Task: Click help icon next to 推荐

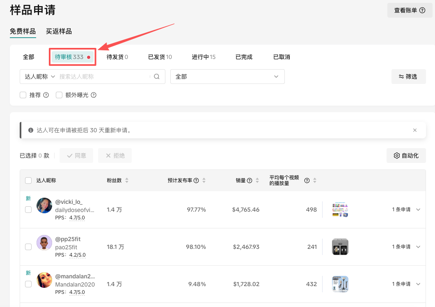Action: pos(46,95)
